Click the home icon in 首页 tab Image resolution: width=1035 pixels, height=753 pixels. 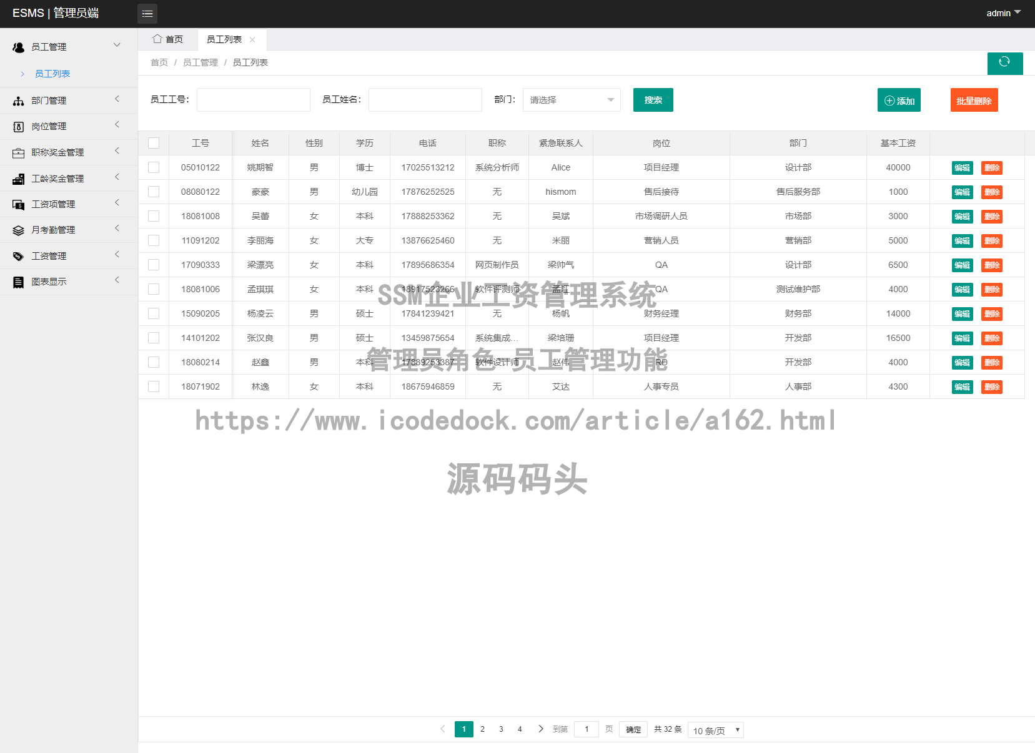point(157,39)
